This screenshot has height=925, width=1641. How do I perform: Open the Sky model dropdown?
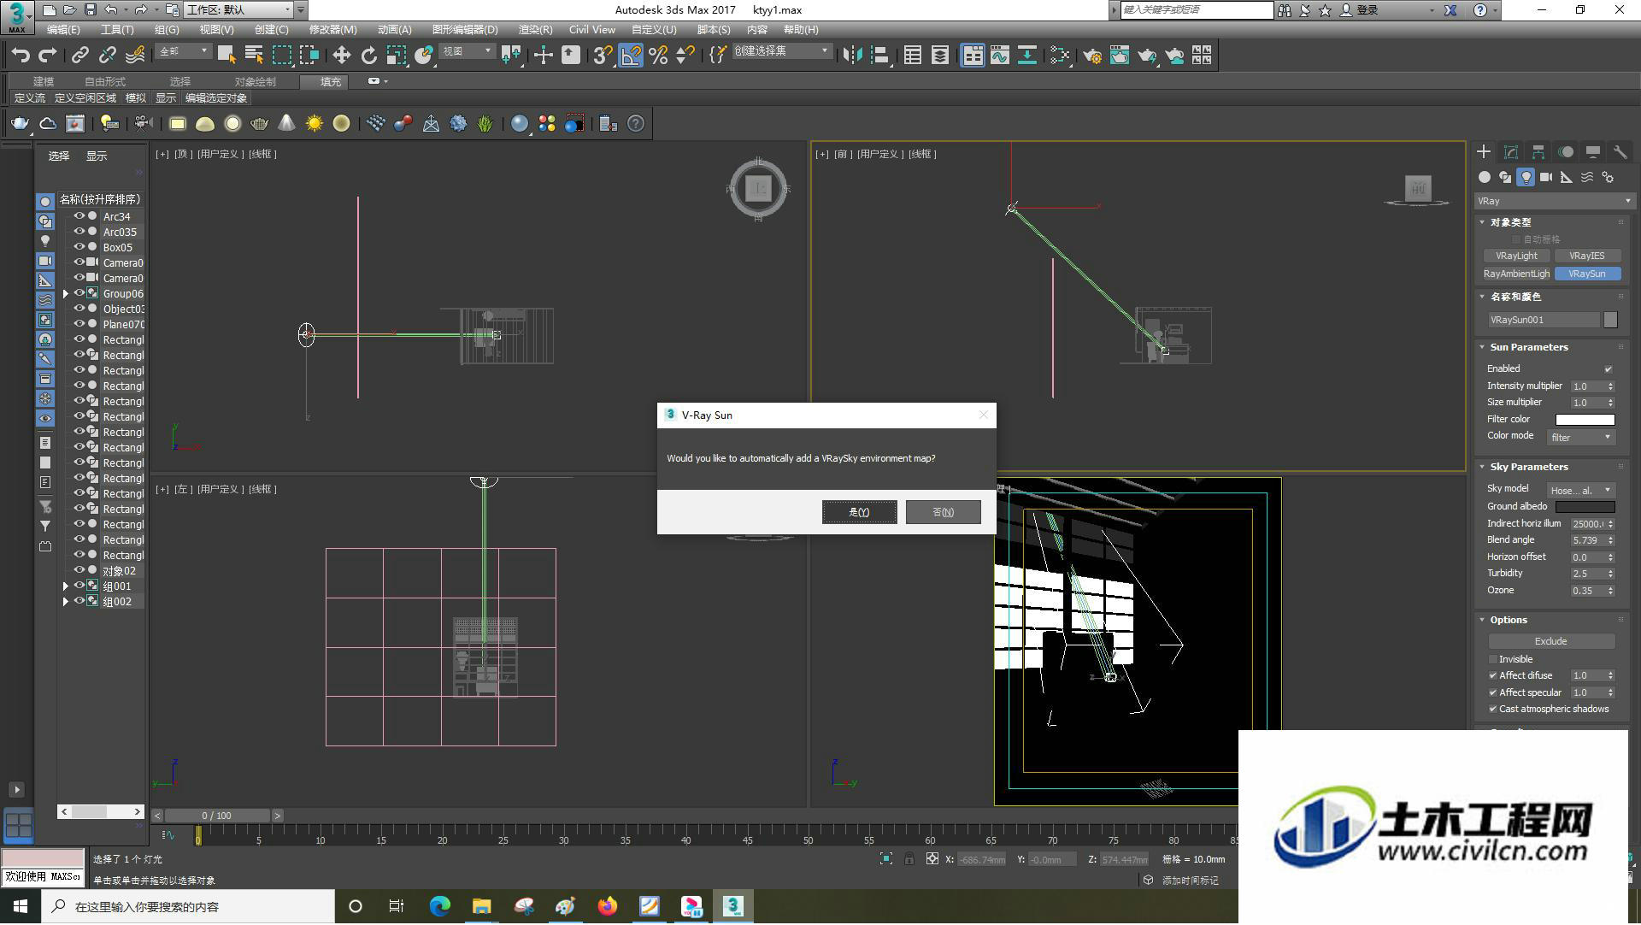pos(1581,491)
